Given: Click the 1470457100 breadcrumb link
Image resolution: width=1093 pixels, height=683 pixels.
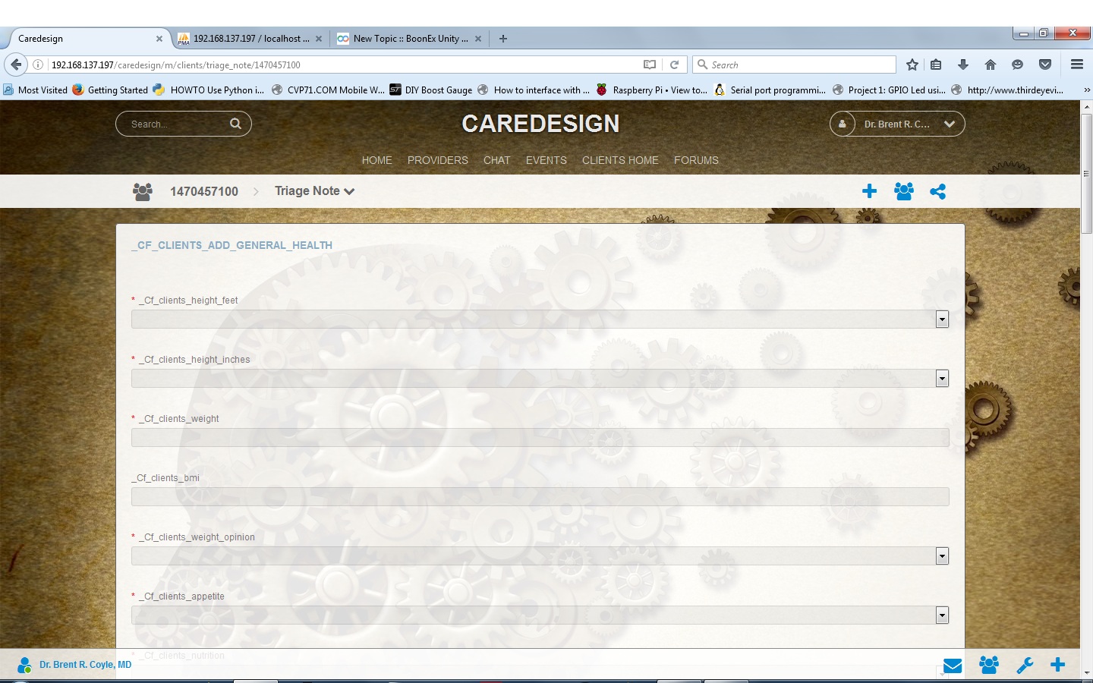Looking at the screenshot, I should (x=203, y=191).
